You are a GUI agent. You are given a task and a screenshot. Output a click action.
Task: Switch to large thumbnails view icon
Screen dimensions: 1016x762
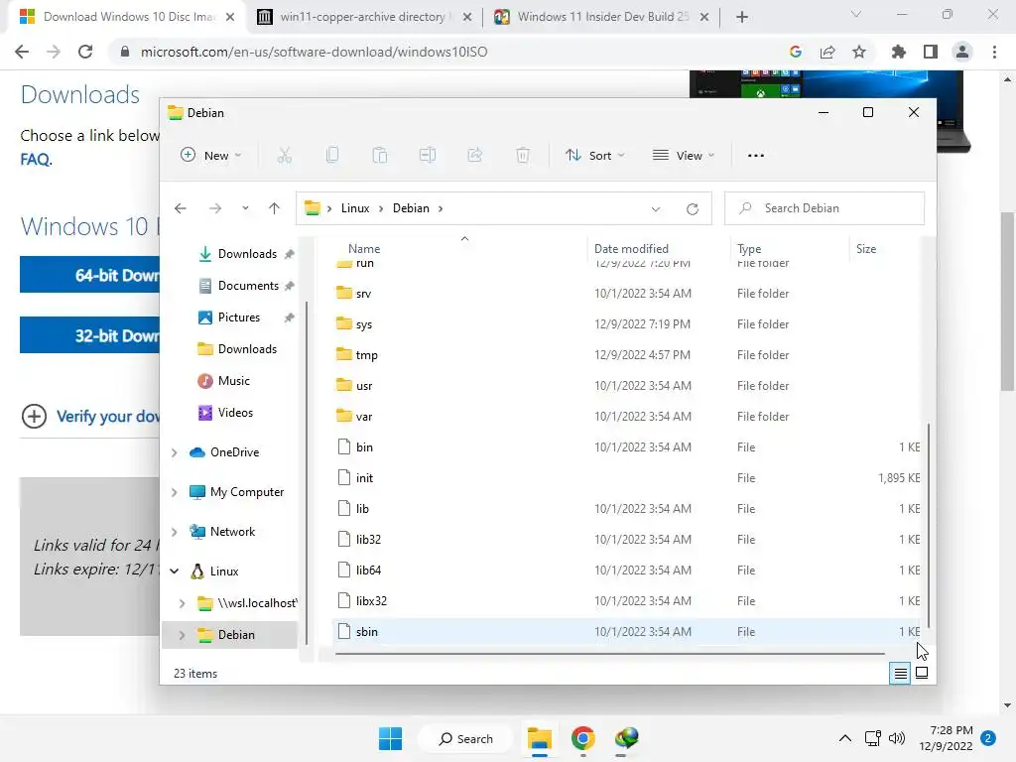pos(922,674)
